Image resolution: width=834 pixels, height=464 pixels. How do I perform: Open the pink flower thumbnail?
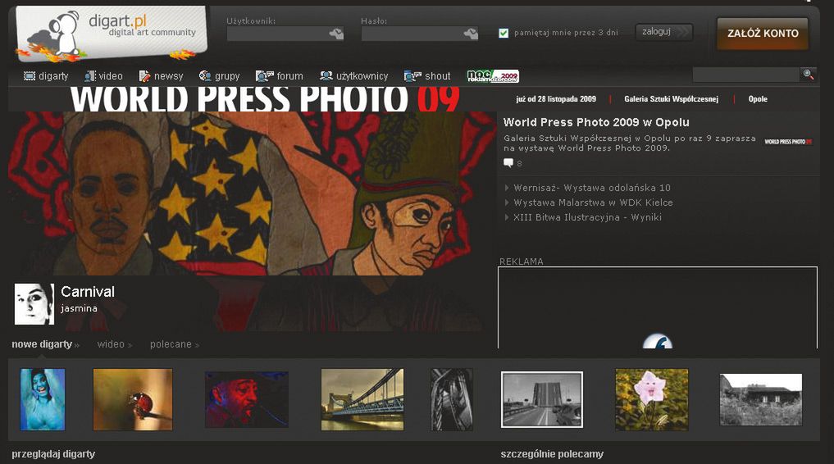click(652, 399)
